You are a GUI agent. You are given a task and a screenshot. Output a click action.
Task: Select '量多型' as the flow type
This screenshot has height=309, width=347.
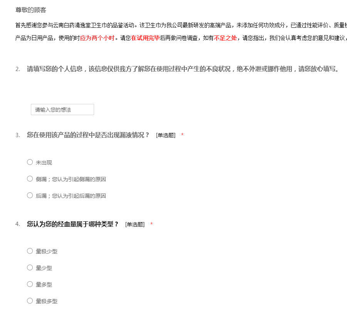tap(30, 284)
